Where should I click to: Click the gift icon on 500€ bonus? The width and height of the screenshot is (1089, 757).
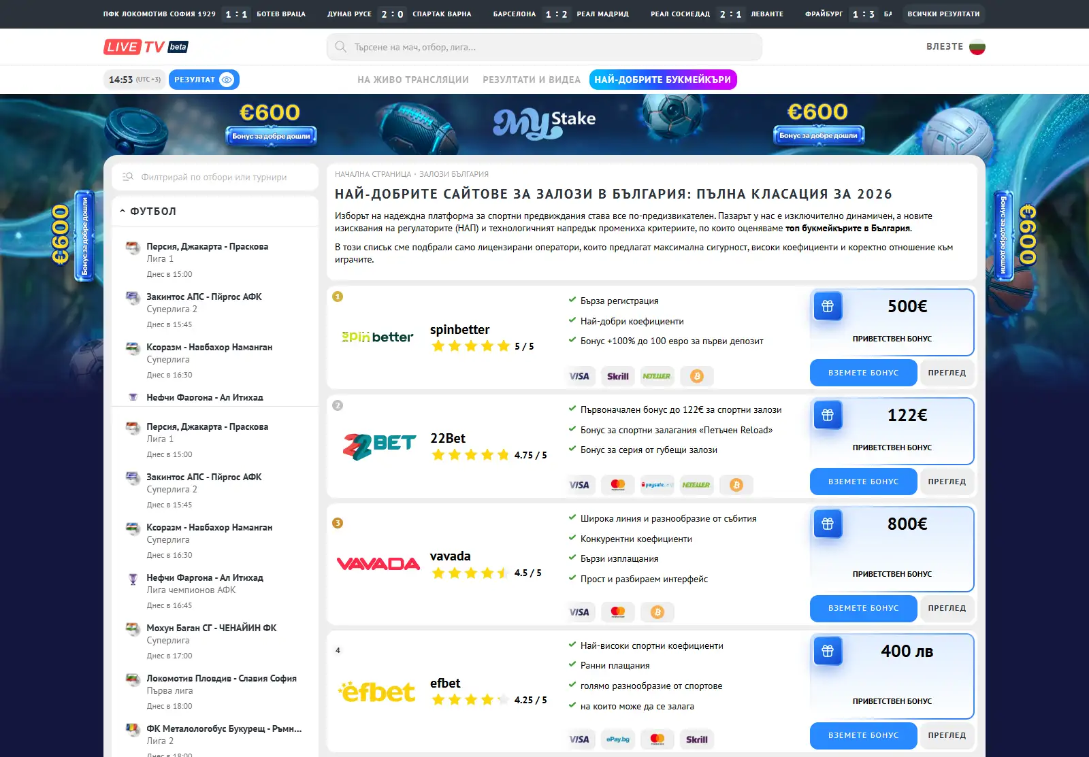[828, 306]
